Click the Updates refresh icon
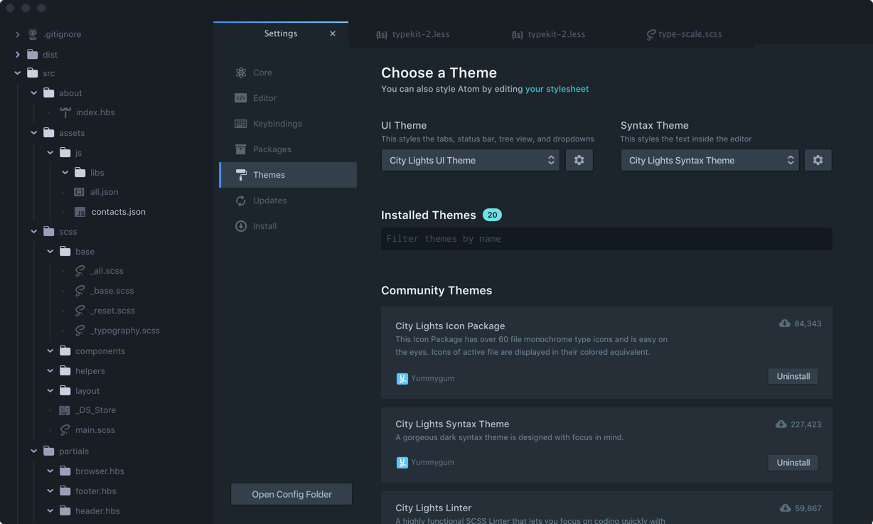Viewport: 873px width, 524px height. tap(241, 200)
